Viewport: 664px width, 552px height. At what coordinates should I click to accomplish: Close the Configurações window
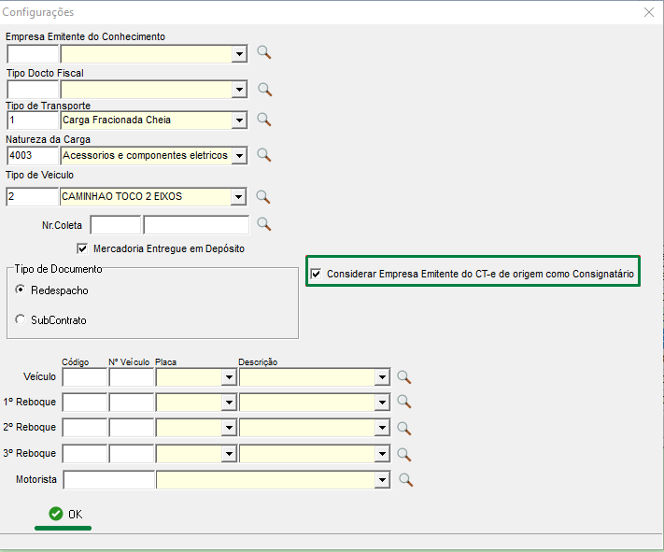click(x=649, y=12)
